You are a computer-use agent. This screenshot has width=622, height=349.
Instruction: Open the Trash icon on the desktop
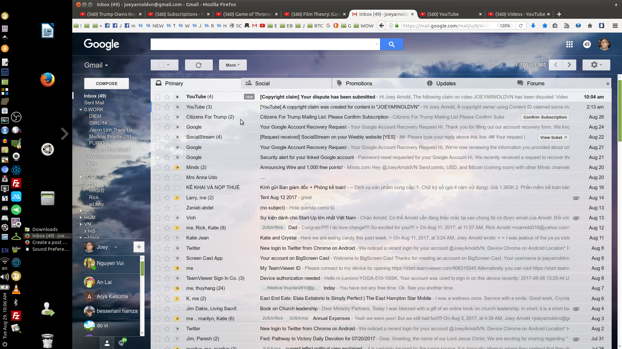coord(48,340)
